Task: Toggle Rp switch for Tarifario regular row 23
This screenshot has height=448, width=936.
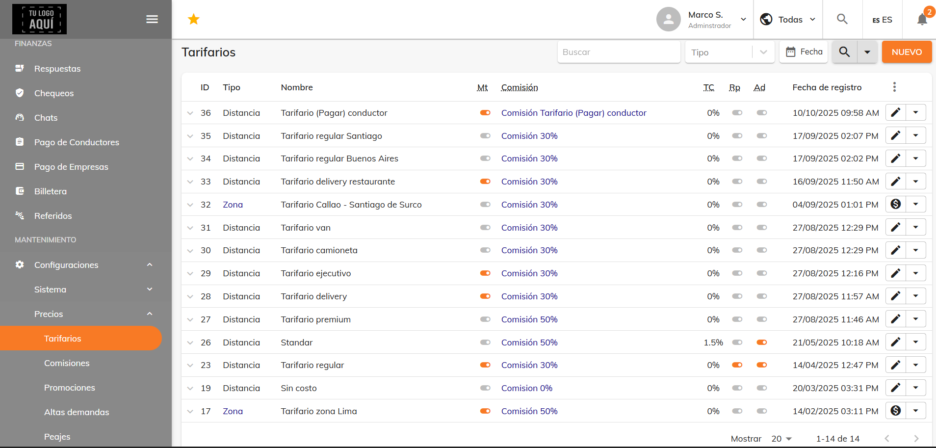Action: pyautogui.click(x=737, y=365)
